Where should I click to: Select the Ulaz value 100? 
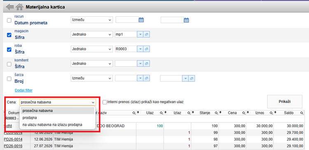tap(160, 126)
